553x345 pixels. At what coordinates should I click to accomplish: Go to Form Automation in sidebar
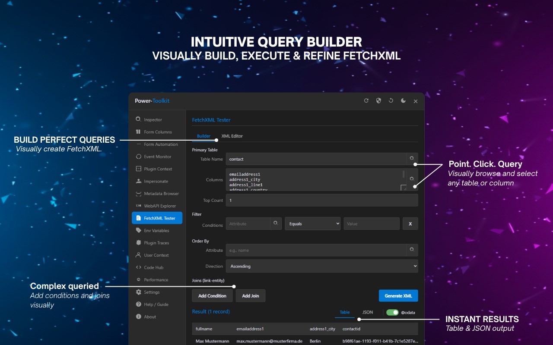157,144
